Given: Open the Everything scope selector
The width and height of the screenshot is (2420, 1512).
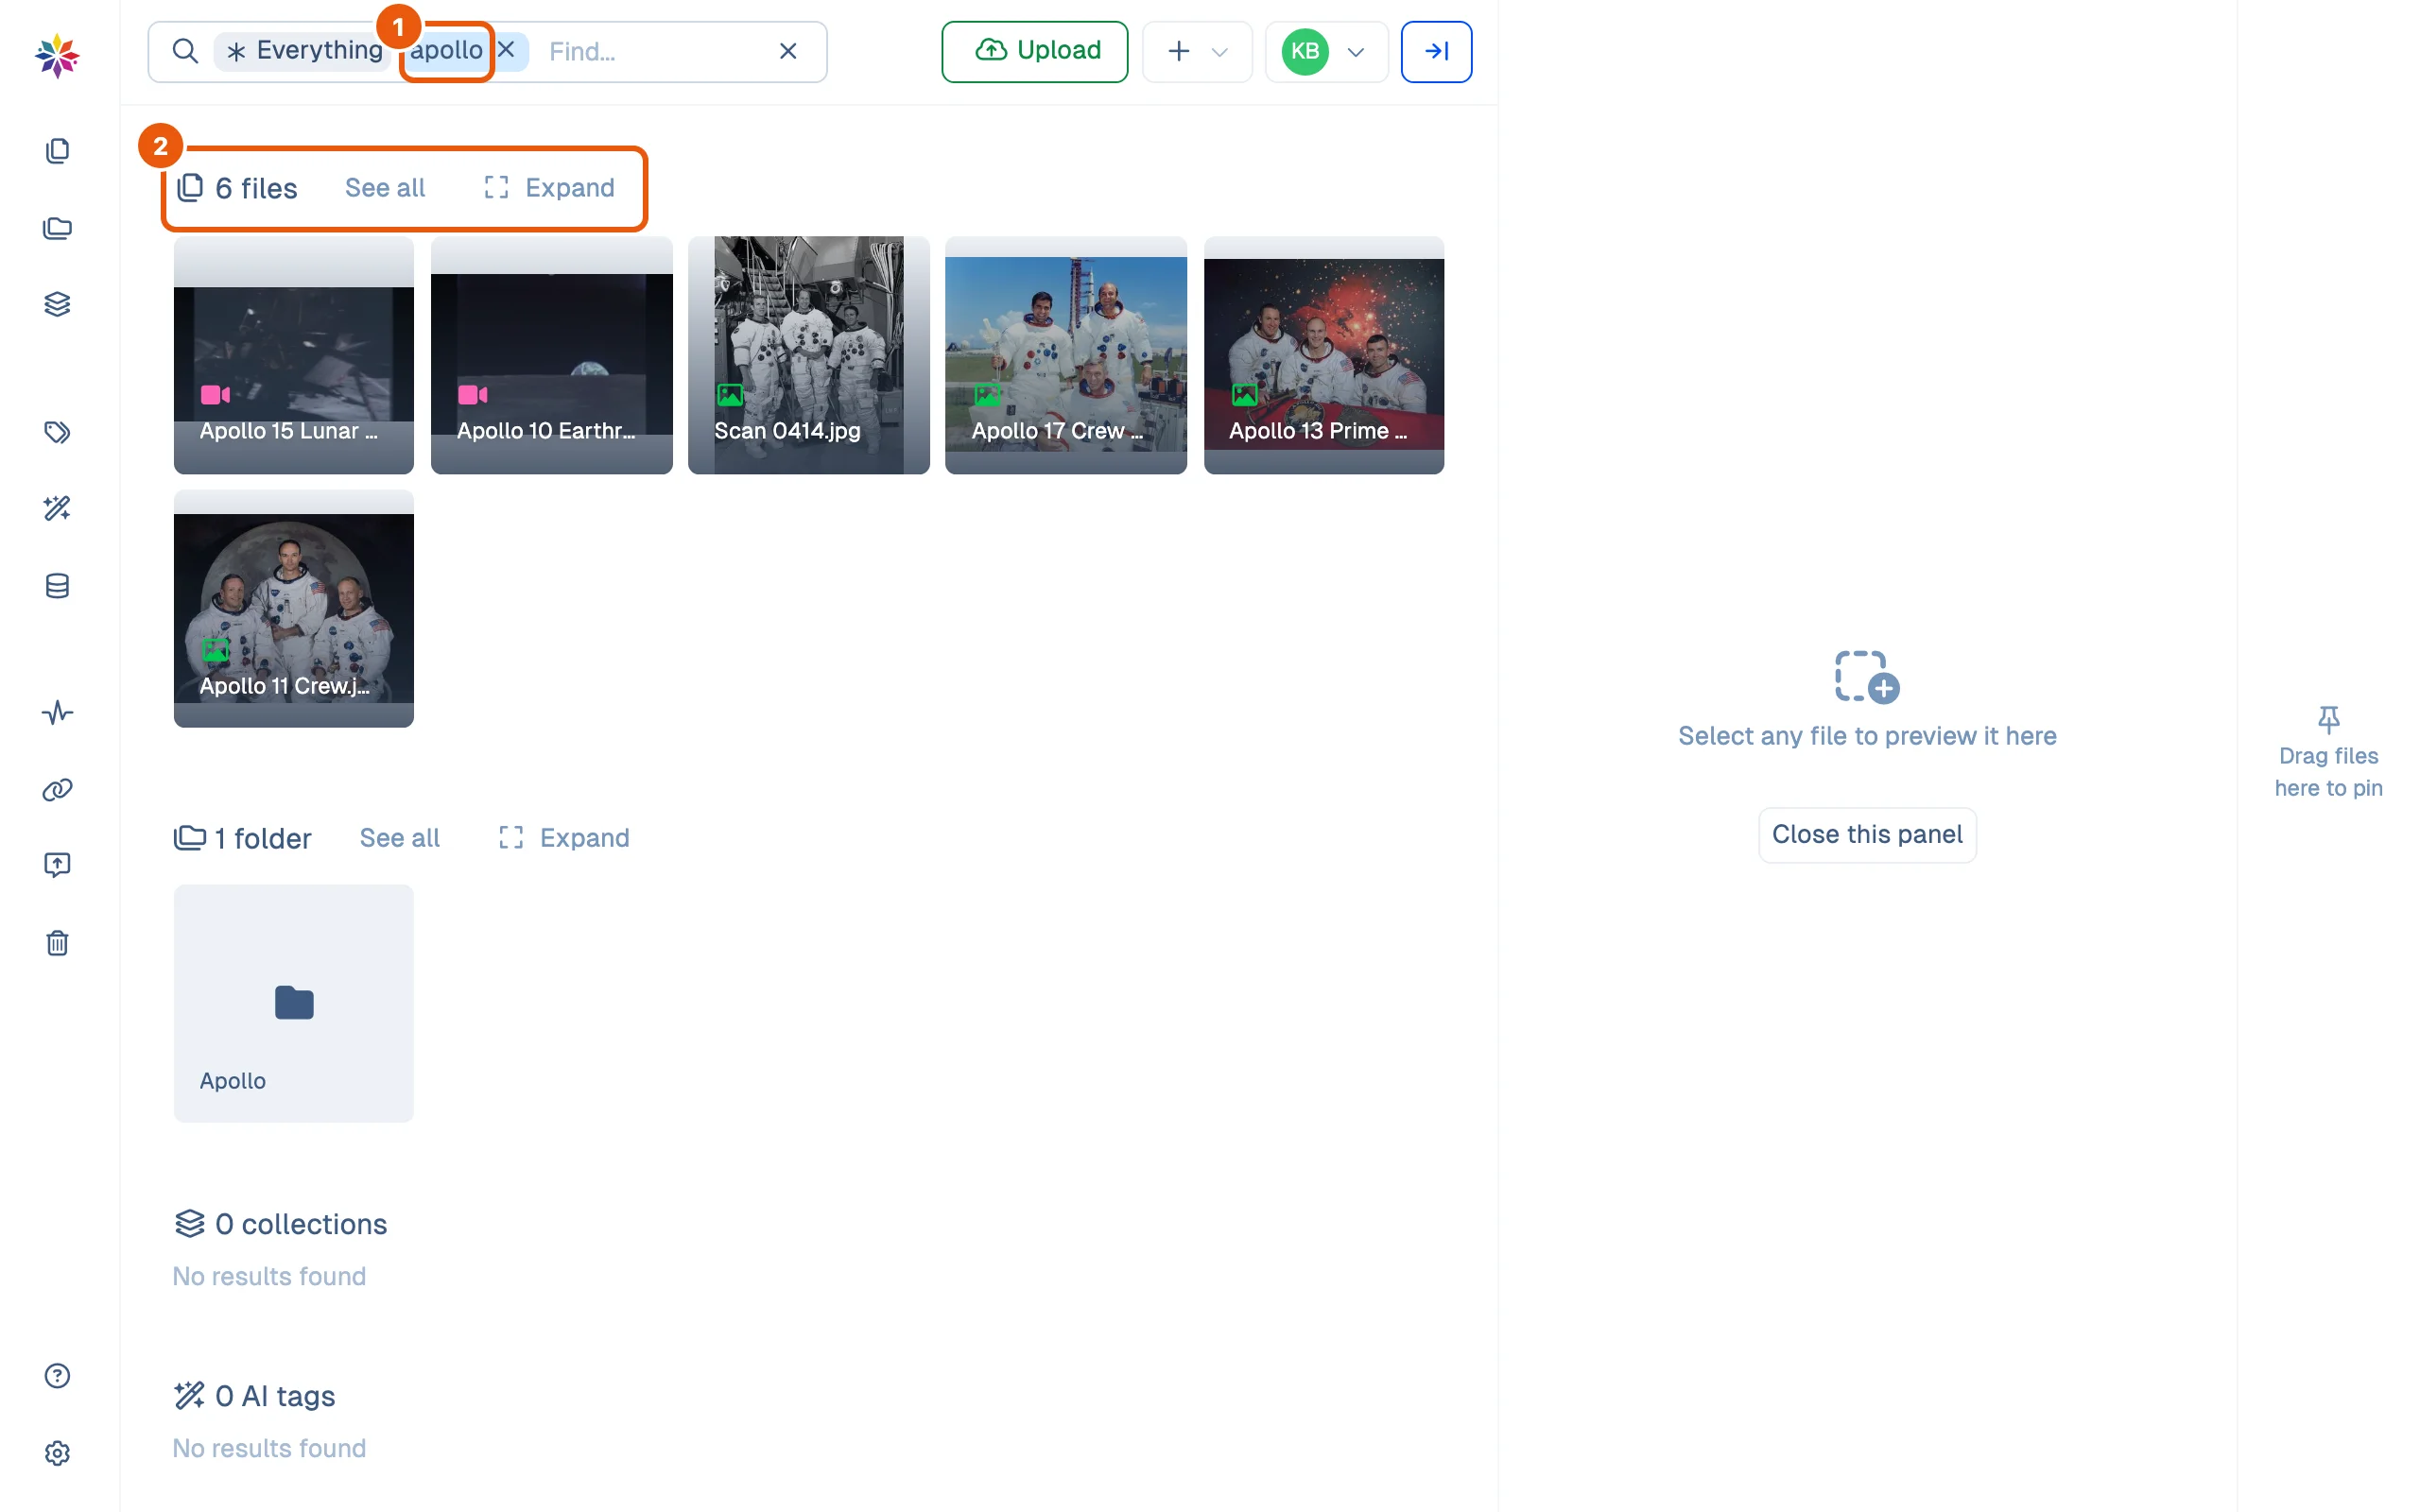Looking at the screenshot, I should (x=304, y=51).
